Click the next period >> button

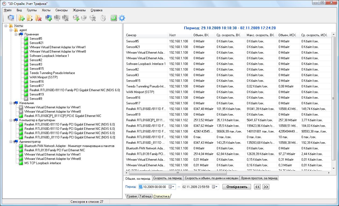266,187
